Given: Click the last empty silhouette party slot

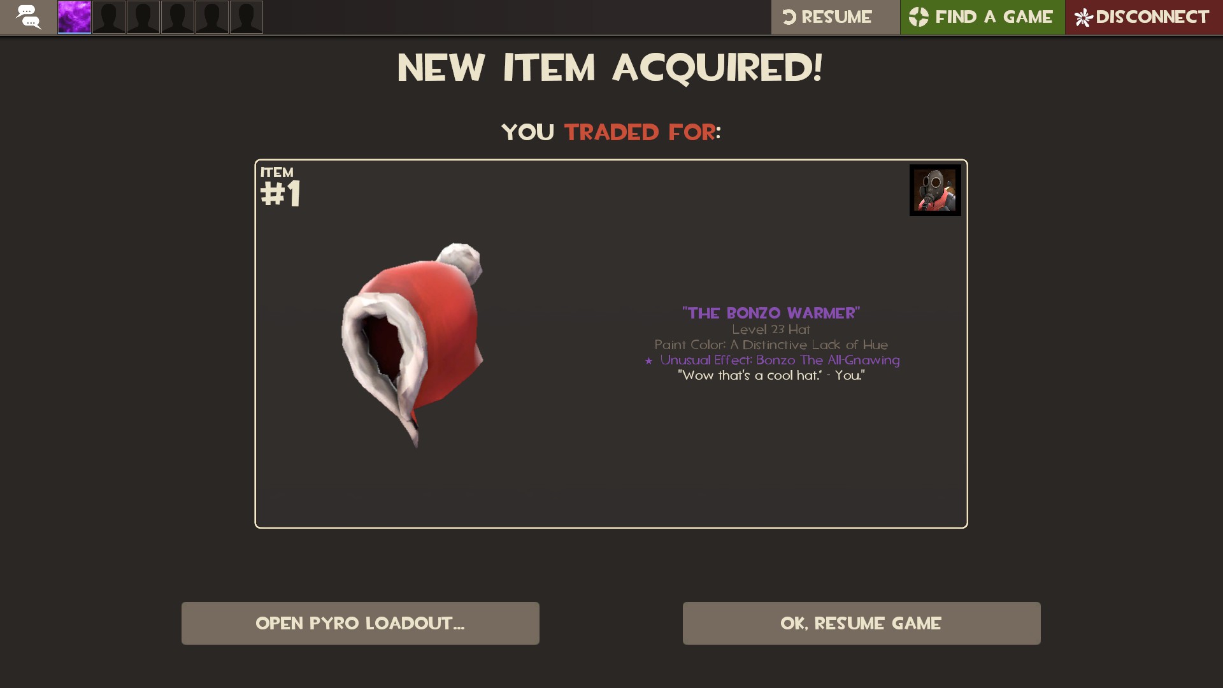Looking at the screenshot, I should click(247, 17).
